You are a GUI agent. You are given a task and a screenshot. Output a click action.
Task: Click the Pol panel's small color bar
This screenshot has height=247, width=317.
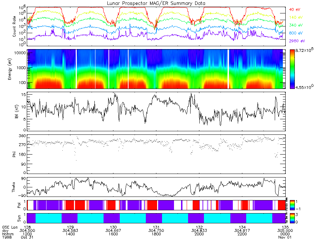(292, 205)
